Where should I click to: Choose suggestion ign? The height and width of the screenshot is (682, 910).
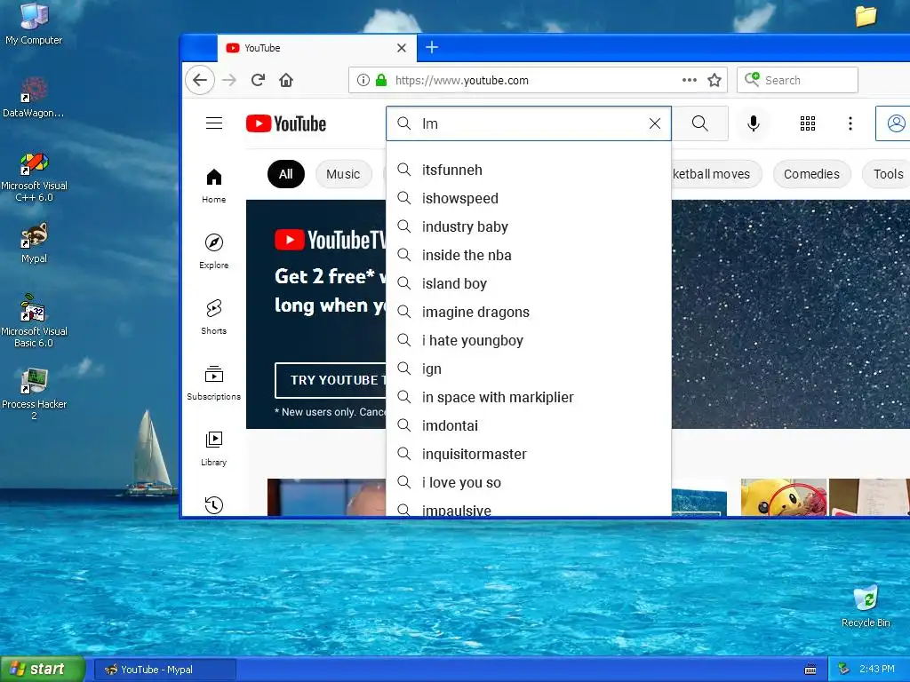(x=529, y=369)
